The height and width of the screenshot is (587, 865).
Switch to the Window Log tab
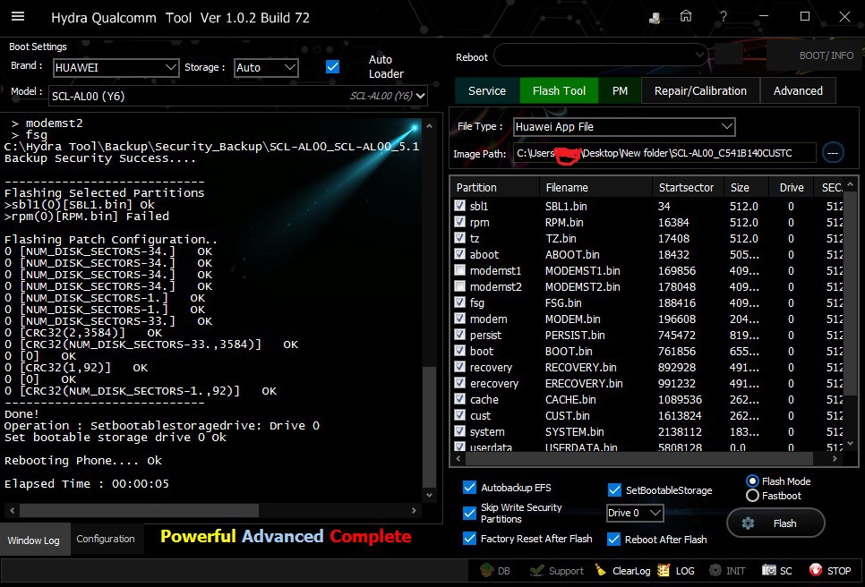pos(34,540)
